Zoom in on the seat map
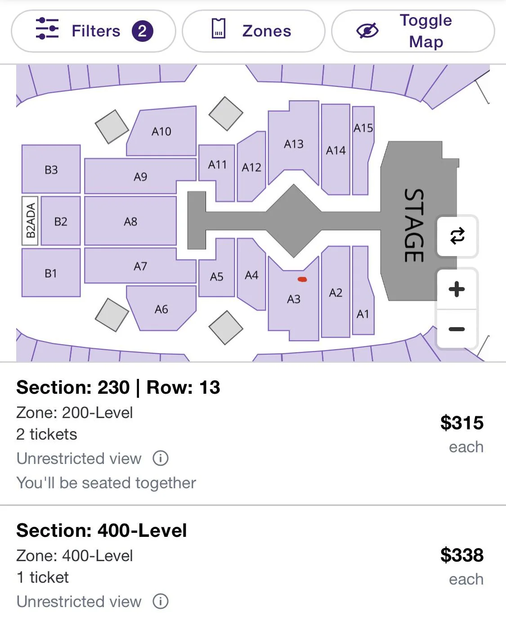Image resolution: width=506 pixels, height=621 pixels. pos(457,289)
